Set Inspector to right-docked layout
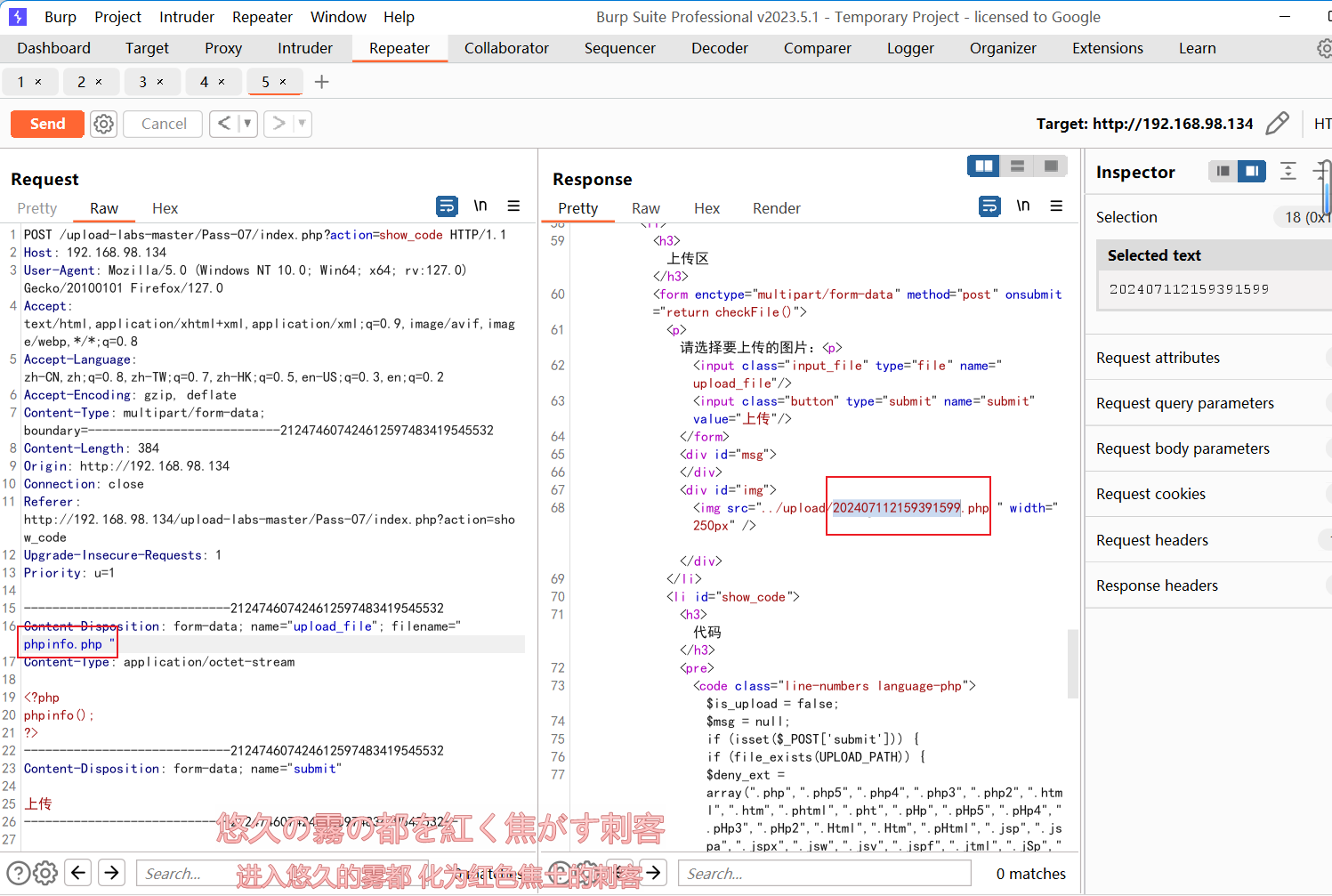 [x=1251, y=171]
